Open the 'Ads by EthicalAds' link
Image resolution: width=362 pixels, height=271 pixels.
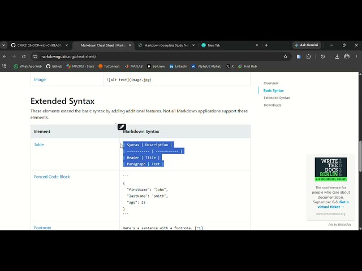click(x=339, y=225)
